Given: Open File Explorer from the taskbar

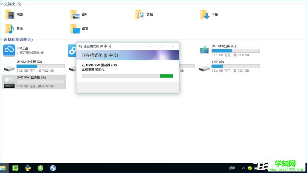Looking at the screenshot, I should (x=3, y=168).
